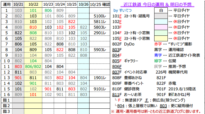Click the 808F 豊郷あかね entry
Screen dimensions: 205x114
point(127,78)
